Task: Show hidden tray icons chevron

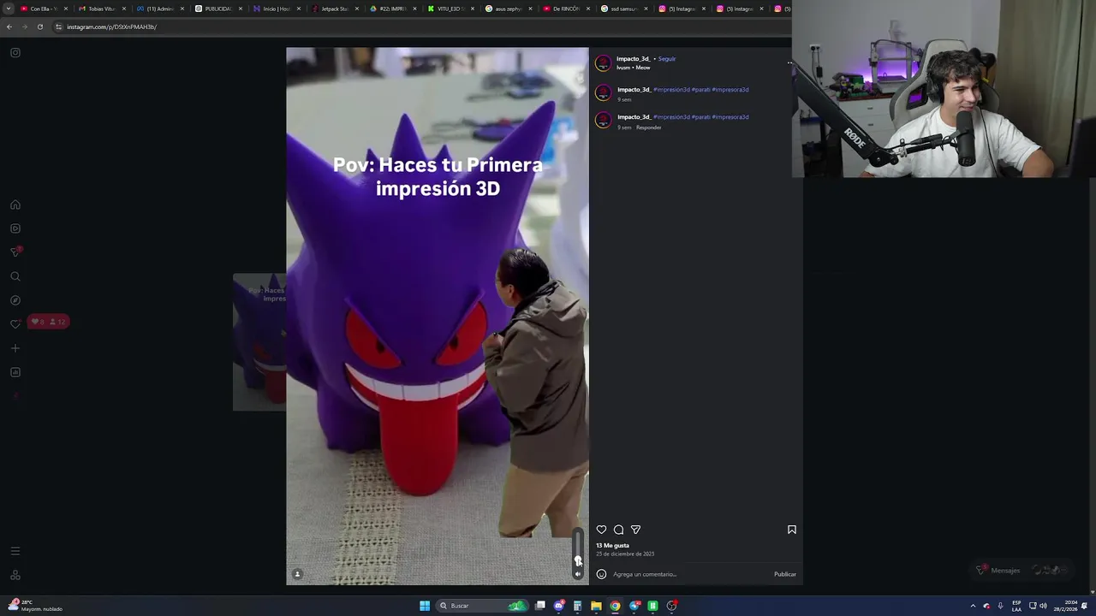Action: pos(973,606)
